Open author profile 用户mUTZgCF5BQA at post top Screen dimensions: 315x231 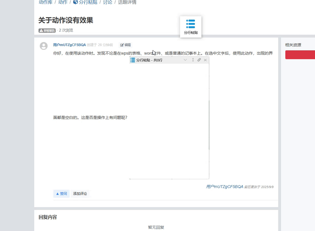[69, 45]
